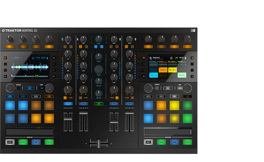Click channel D right FX assign arrow

pyautogui.click(x=132, y=47)
